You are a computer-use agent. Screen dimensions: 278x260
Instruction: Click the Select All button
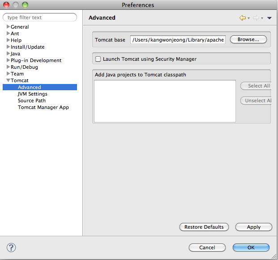coord(256,86)
